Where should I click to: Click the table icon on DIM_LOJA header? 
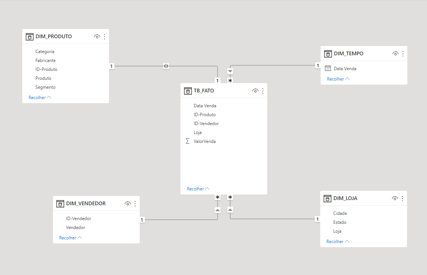(328, 198)
